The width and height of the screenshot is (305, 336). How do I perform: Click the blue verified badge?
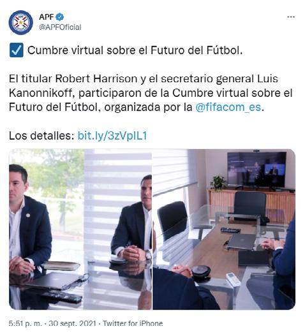(x=59, y=17)
